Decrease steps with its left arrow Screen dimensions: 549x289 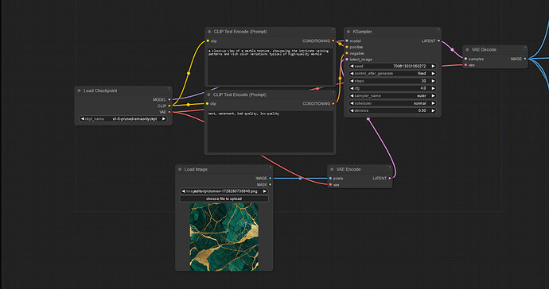(x=352, y=81)
